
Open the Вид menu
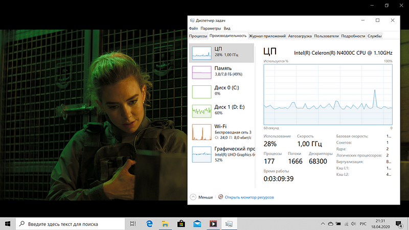point(227,28)
